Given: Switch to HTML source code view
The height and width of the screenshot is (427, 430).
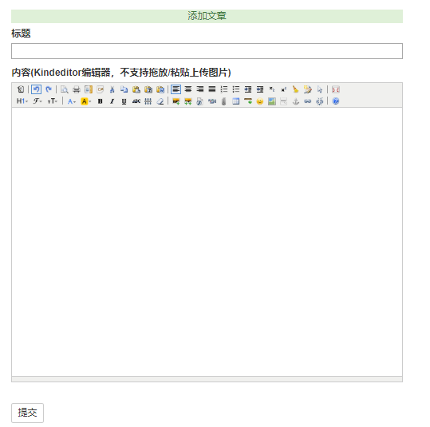Looking at the screenshot, I should 21,89.
